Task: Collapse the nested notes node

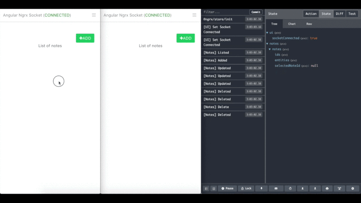Action: (x=270, y=49)
